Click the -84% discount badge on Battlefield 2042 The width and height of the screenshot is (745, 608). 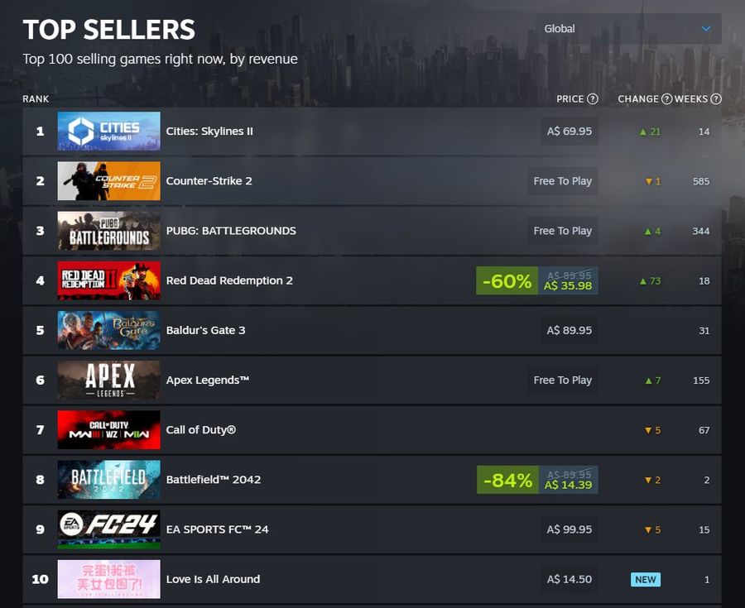click(507, 480)
